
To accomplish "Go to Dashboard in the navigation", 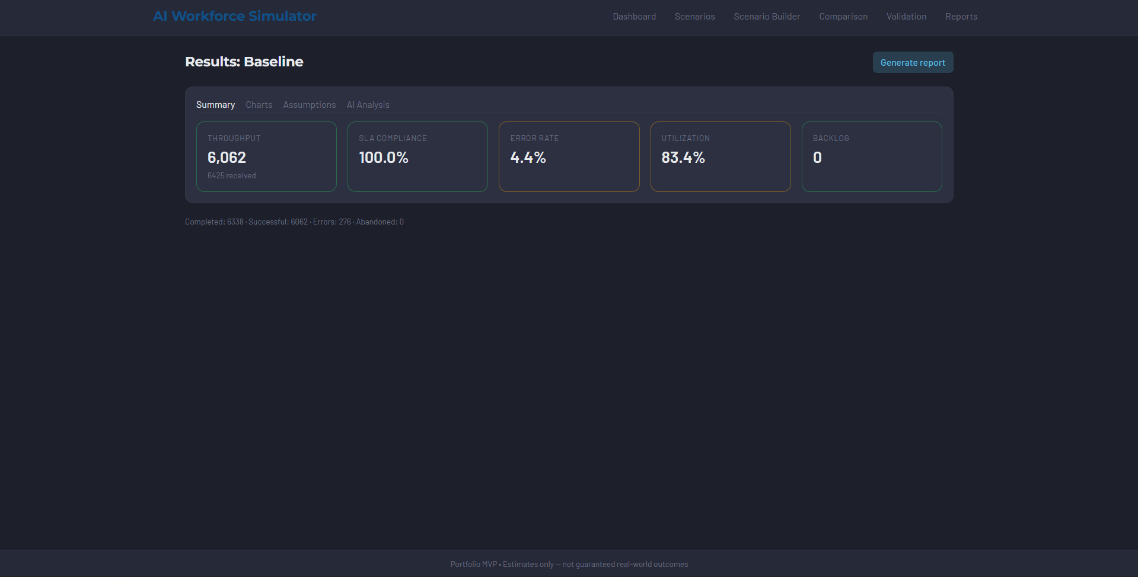I will click(634, 17).
